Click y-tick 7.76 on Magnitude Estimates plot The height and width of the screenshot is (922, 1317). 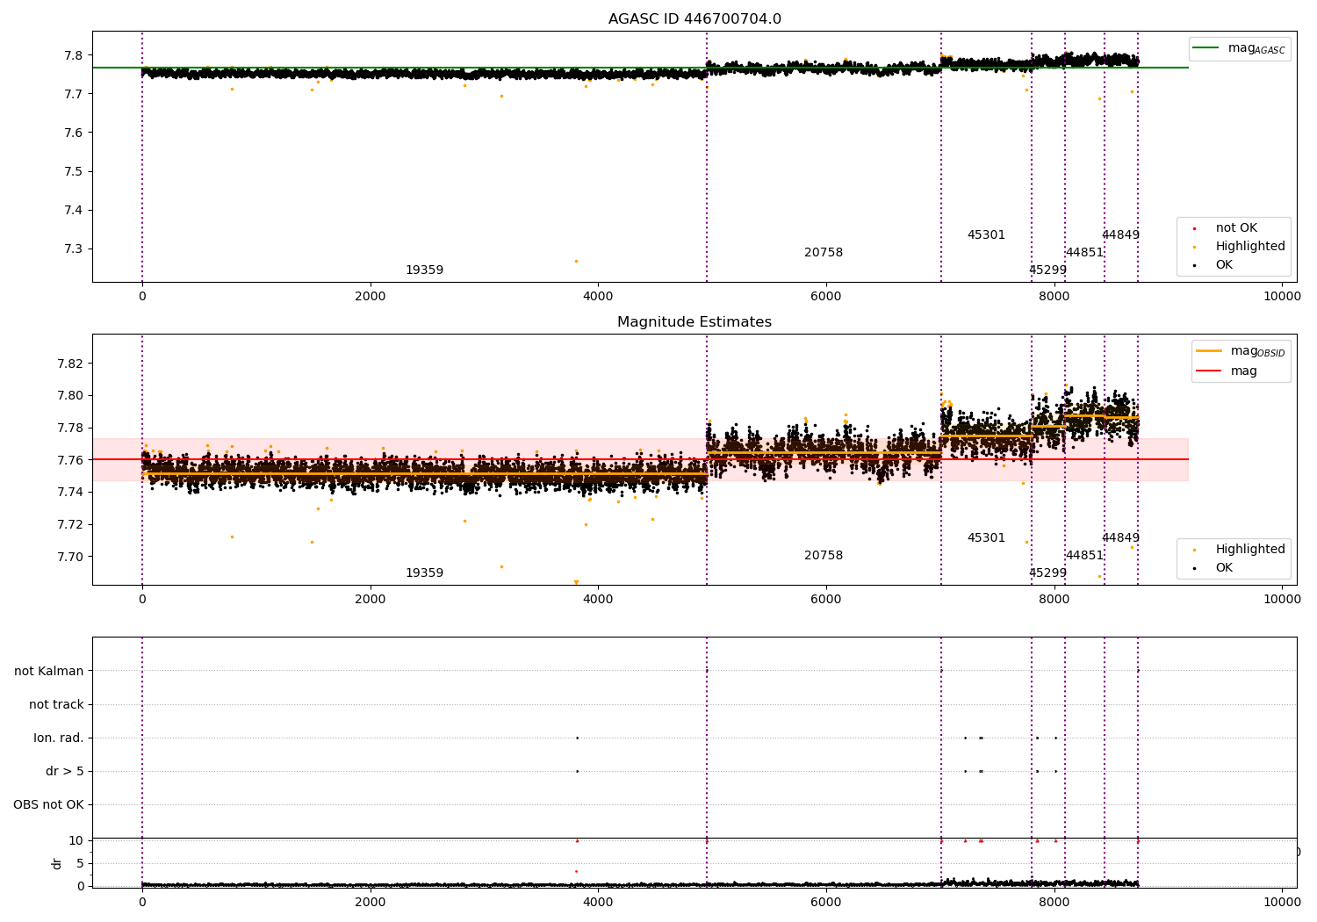[x=68, y=460]
